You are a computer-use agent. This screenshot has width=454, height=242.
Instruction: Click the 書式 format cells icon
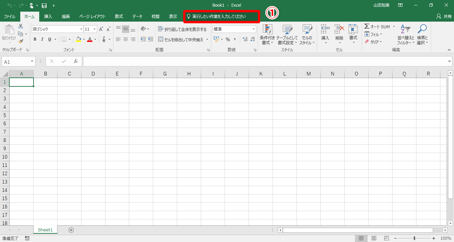[x=353, y=29]
